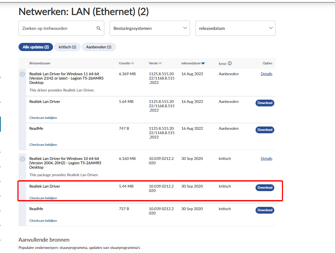Download Windows 11 Realtek Lan Driver

click(265, 103)
